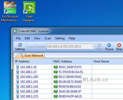123x100 pixels.
Task: Select IP address 192.168.1.115
Action: click(29, 96)
